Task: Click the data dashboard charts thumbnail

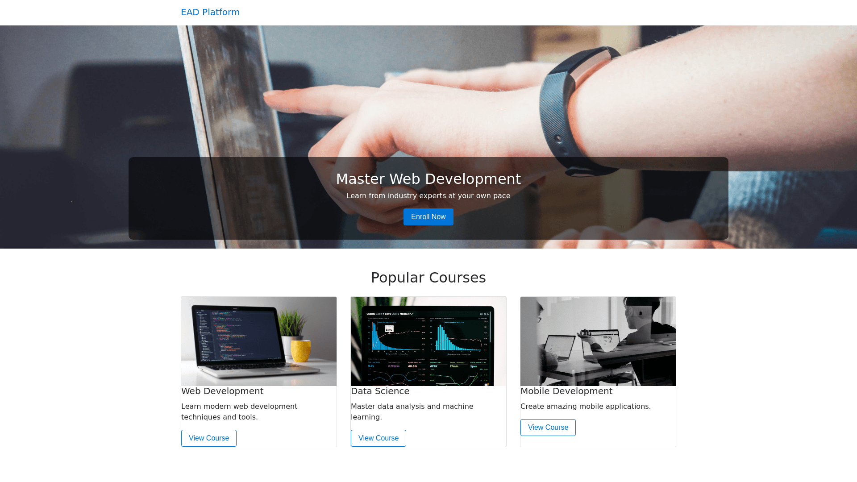Action: tap(428, 341)
